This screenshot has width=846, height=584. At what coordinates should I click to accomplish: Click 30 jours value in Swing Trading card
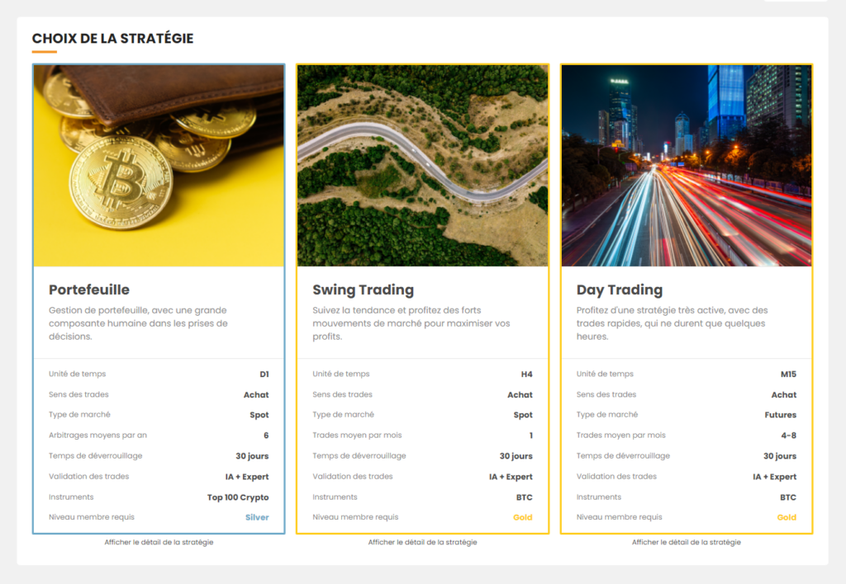coord(516,456)
